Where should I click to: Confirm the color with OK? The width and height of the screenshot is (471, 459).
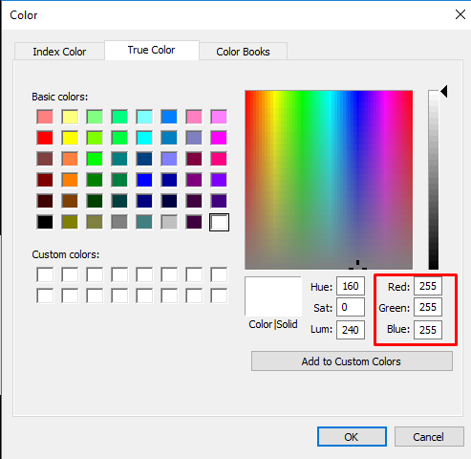point(352,437)
